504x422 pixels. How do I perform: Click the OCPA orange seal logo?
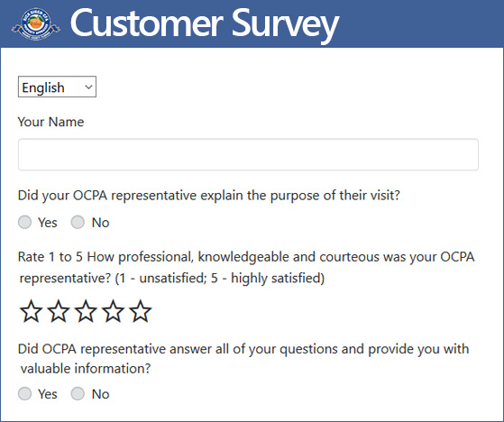click(36, 23)
